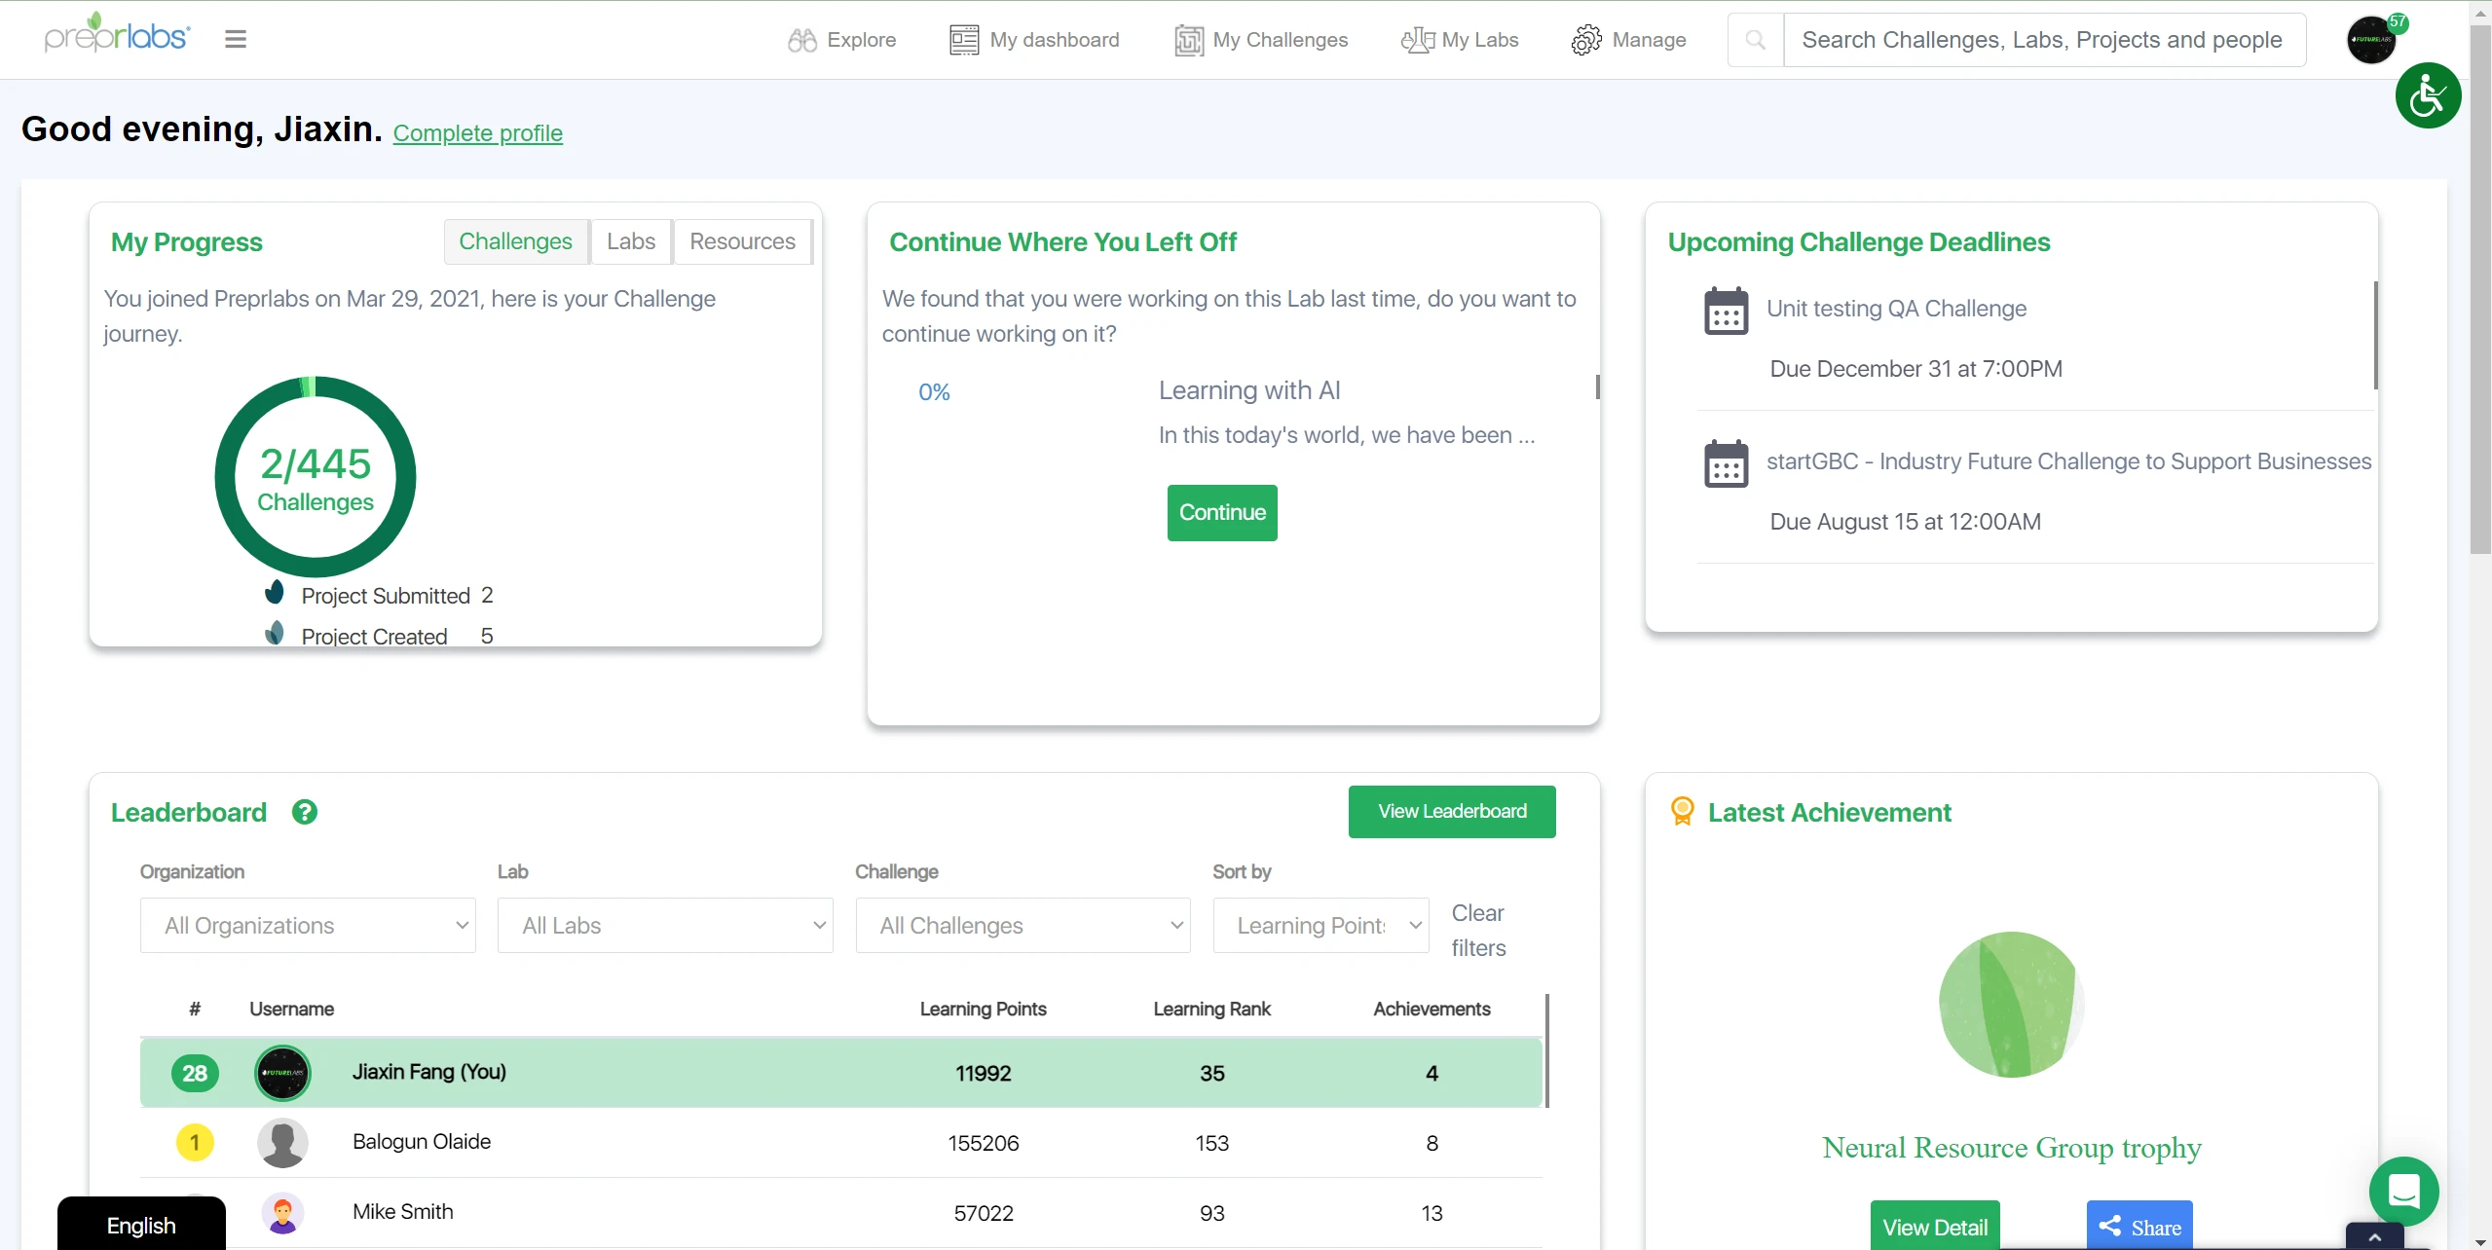2492x1250 pixels.
Task: Click the Manage settings gear icon
Action: 1583,38
